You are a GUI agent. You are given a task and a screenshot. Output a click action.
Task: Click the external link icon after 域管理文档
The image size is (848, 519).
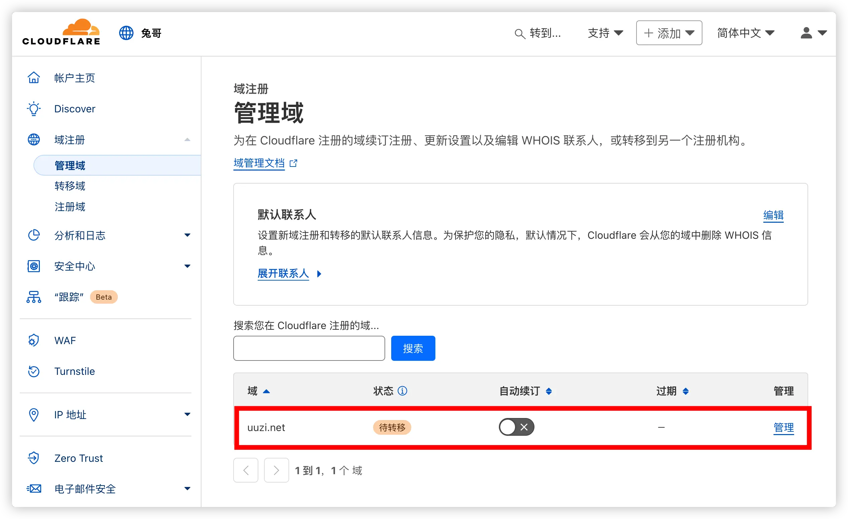coord(293,163)
